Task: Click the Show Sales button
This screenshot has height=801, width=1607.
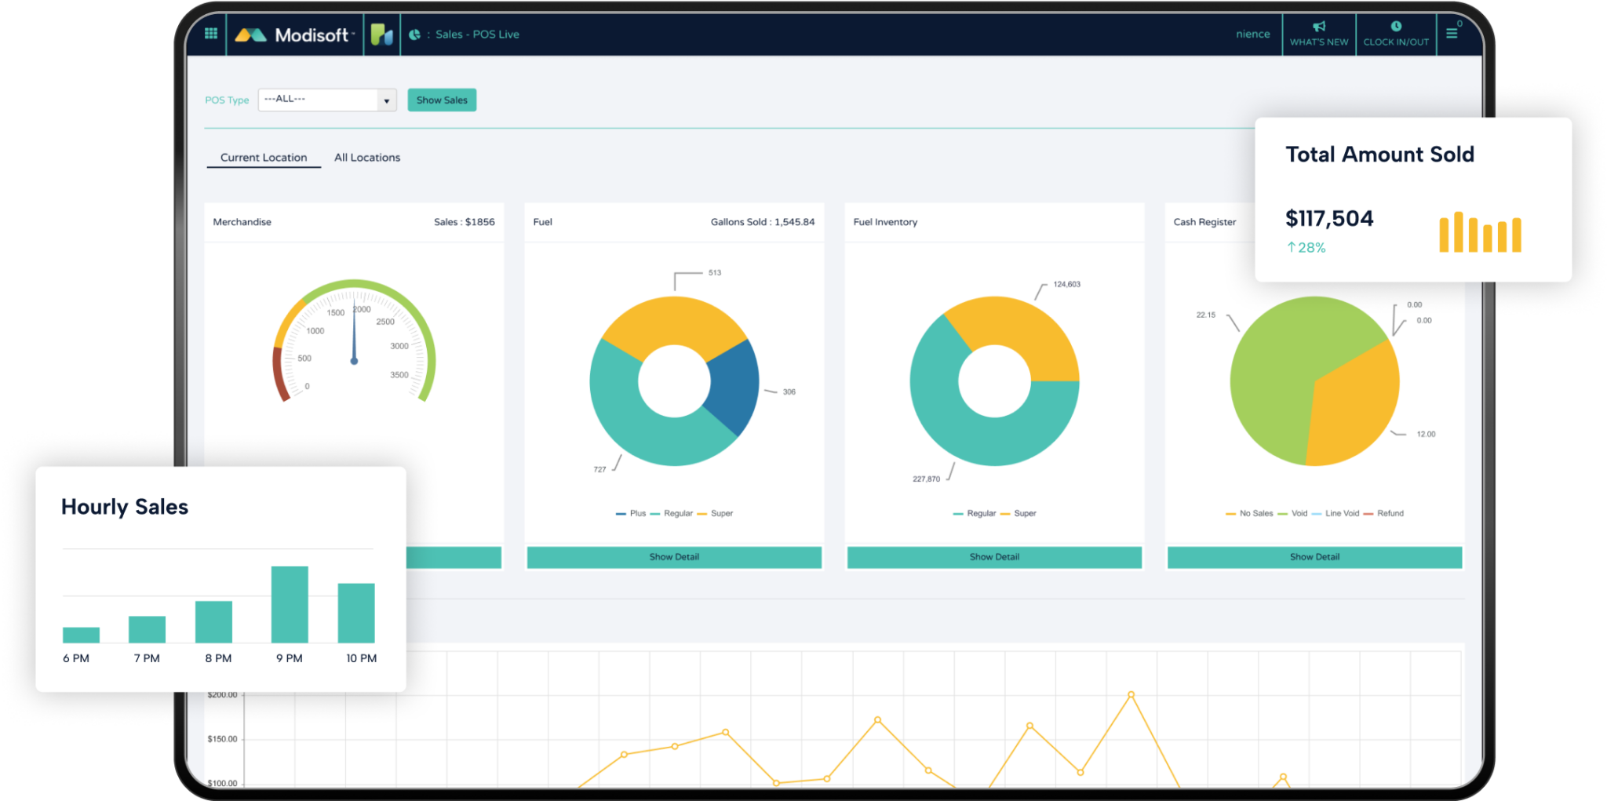Action: point(442,100)
